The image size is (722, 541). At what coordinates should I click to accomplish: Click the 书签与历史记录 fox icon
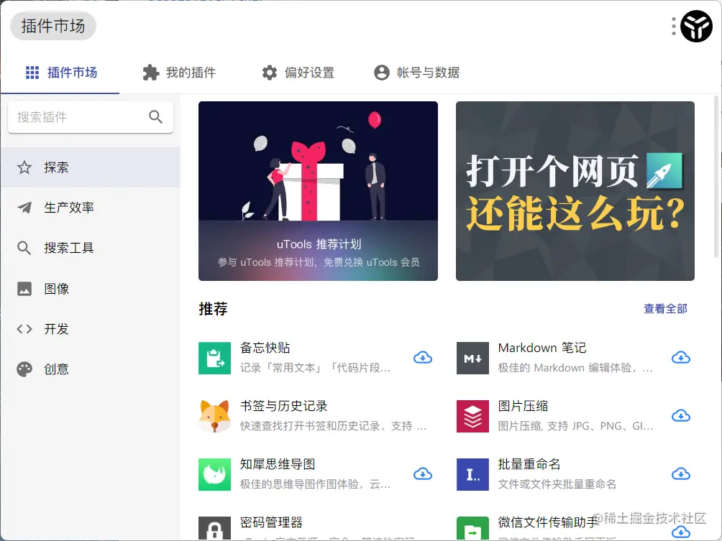click(214, 416)
